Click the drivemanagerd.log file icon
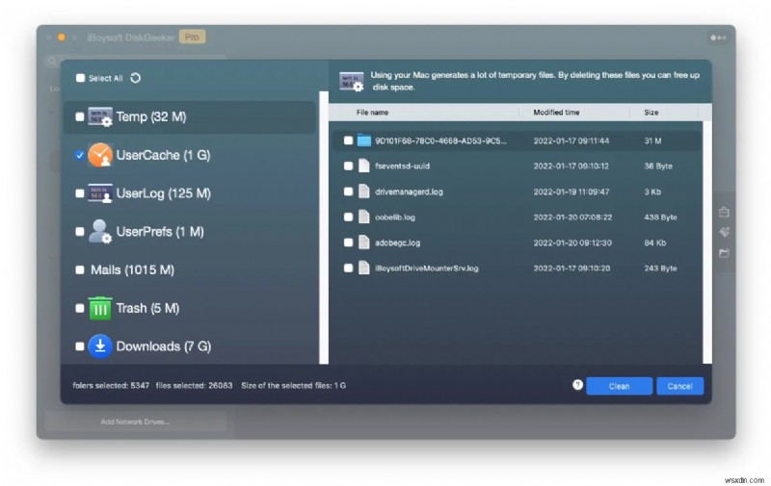771x486 pixels. click(364, 192)
